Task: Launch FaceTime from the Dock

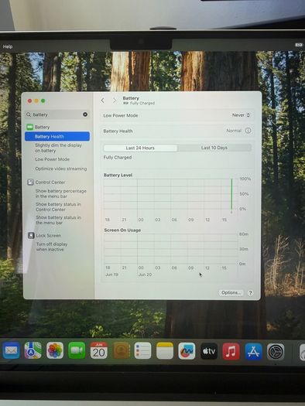Action: pos(77,350)
